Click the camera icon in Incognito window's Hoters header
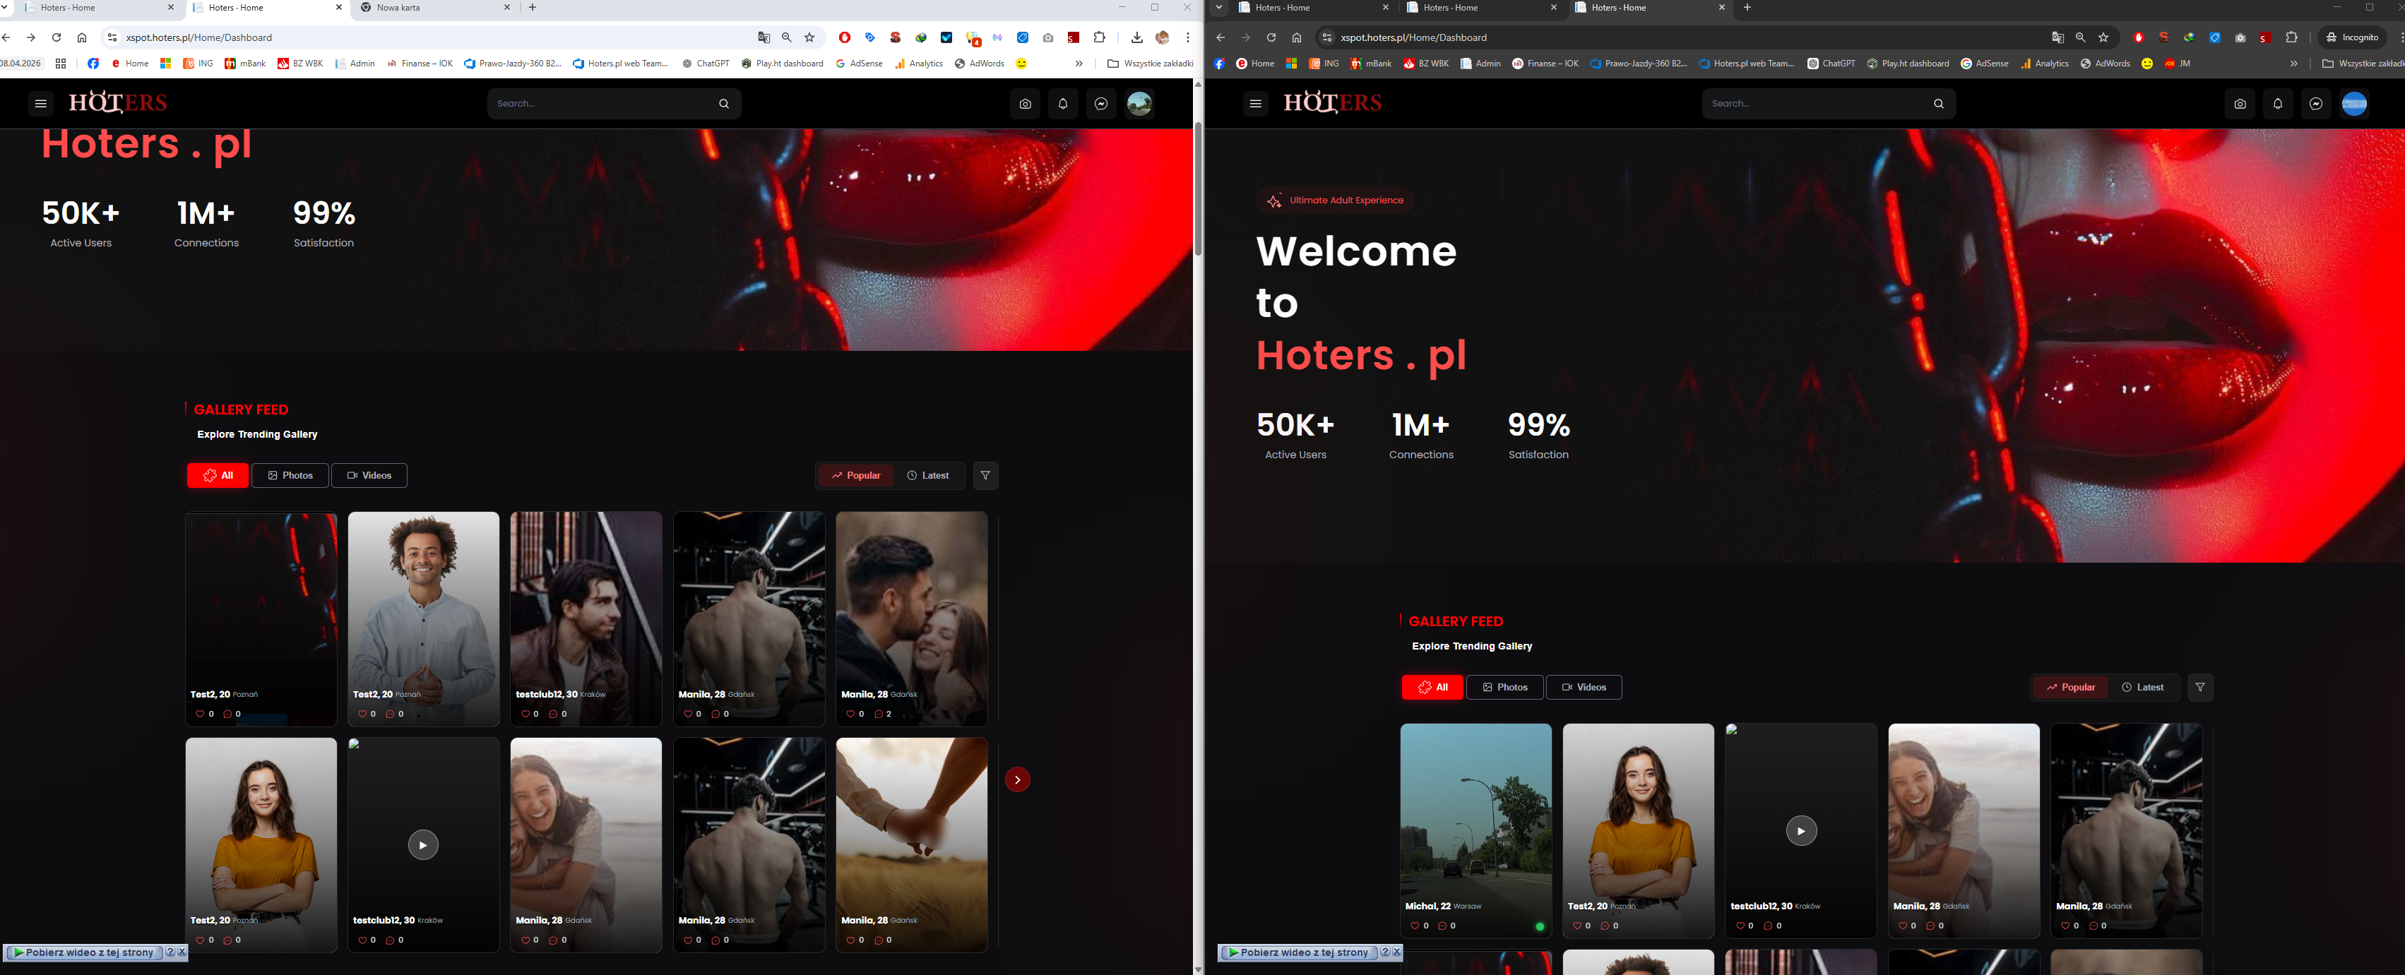The width and height of the screenshot is (2405, 975). pyautogui.click(x=2240, y=104)
